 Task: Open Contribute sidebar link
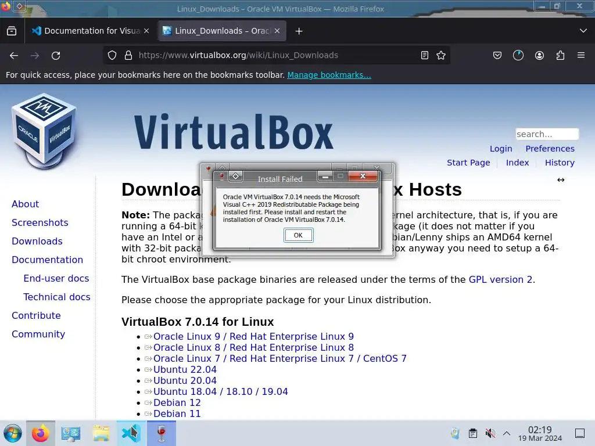click(x=36, y=315)
